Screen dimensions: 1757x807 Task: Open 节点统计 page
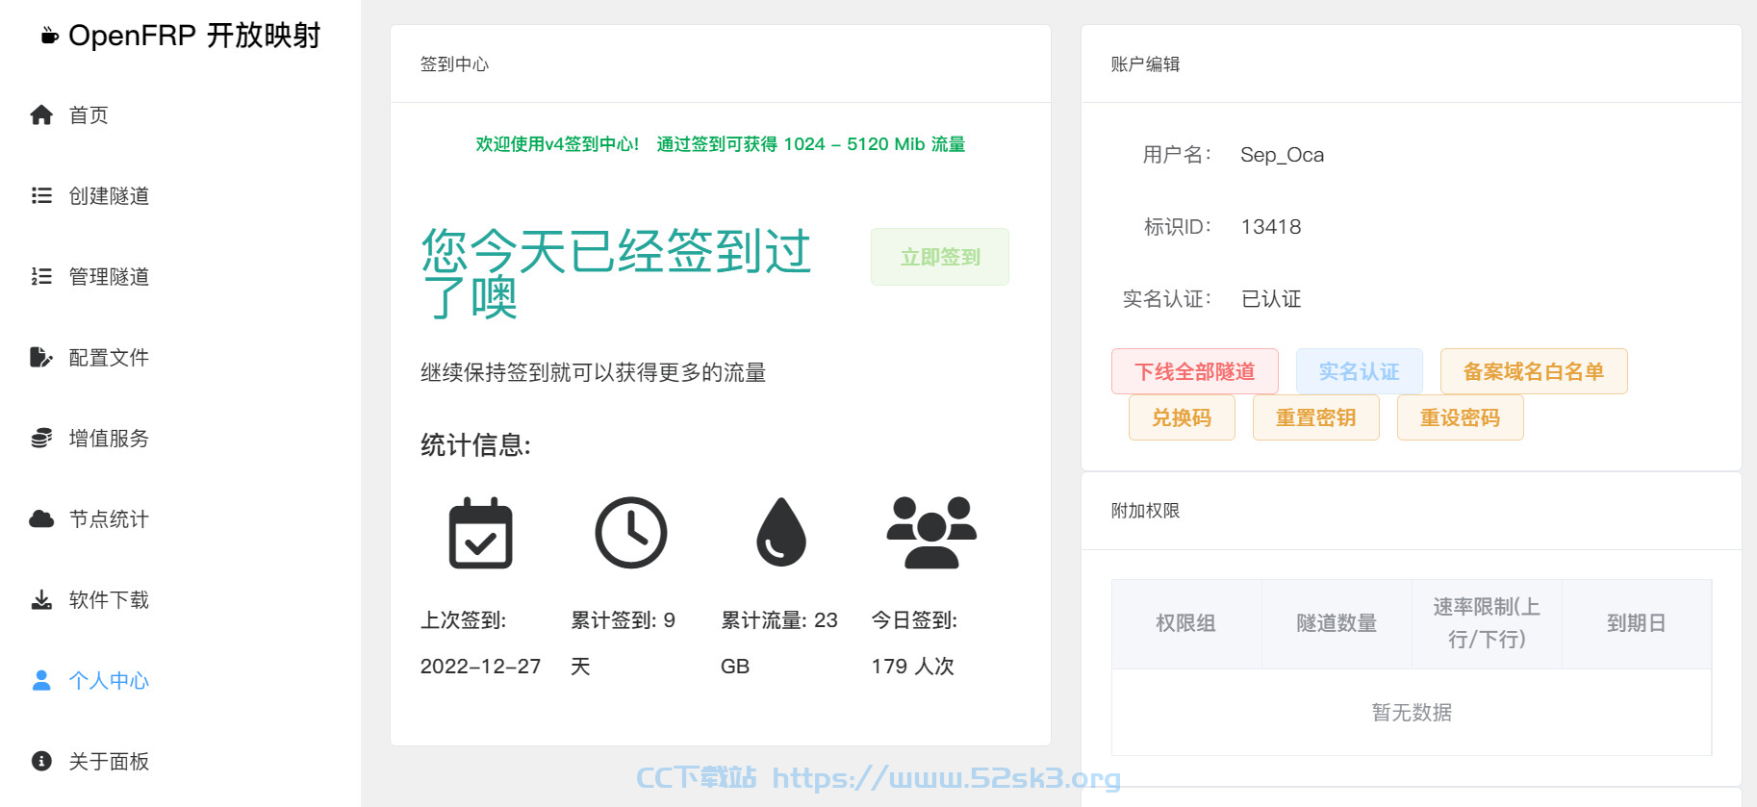109,519
